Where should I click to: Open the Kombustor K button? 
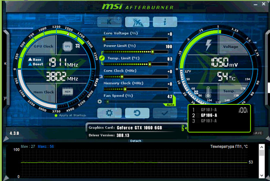pyautogui.click(x=109, y=22)
